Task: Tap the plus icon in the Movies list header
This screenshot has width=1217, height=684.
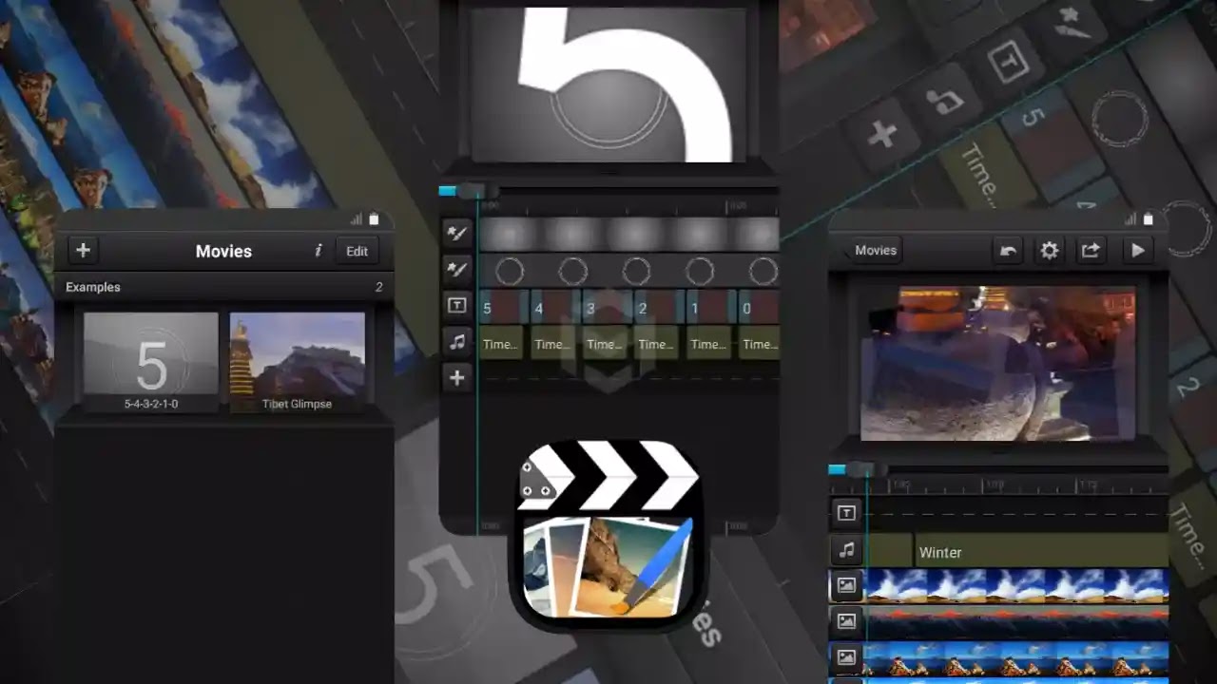Action: (x=83, y=251)
